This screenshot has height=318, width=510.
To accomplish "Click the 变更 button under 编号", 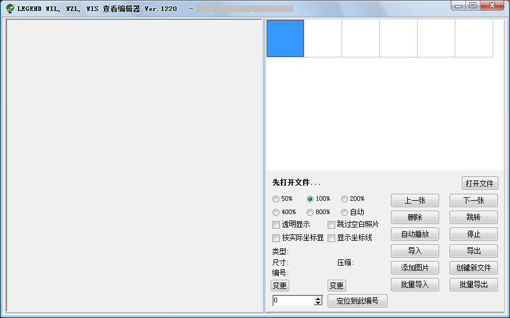I will [280, 286].
